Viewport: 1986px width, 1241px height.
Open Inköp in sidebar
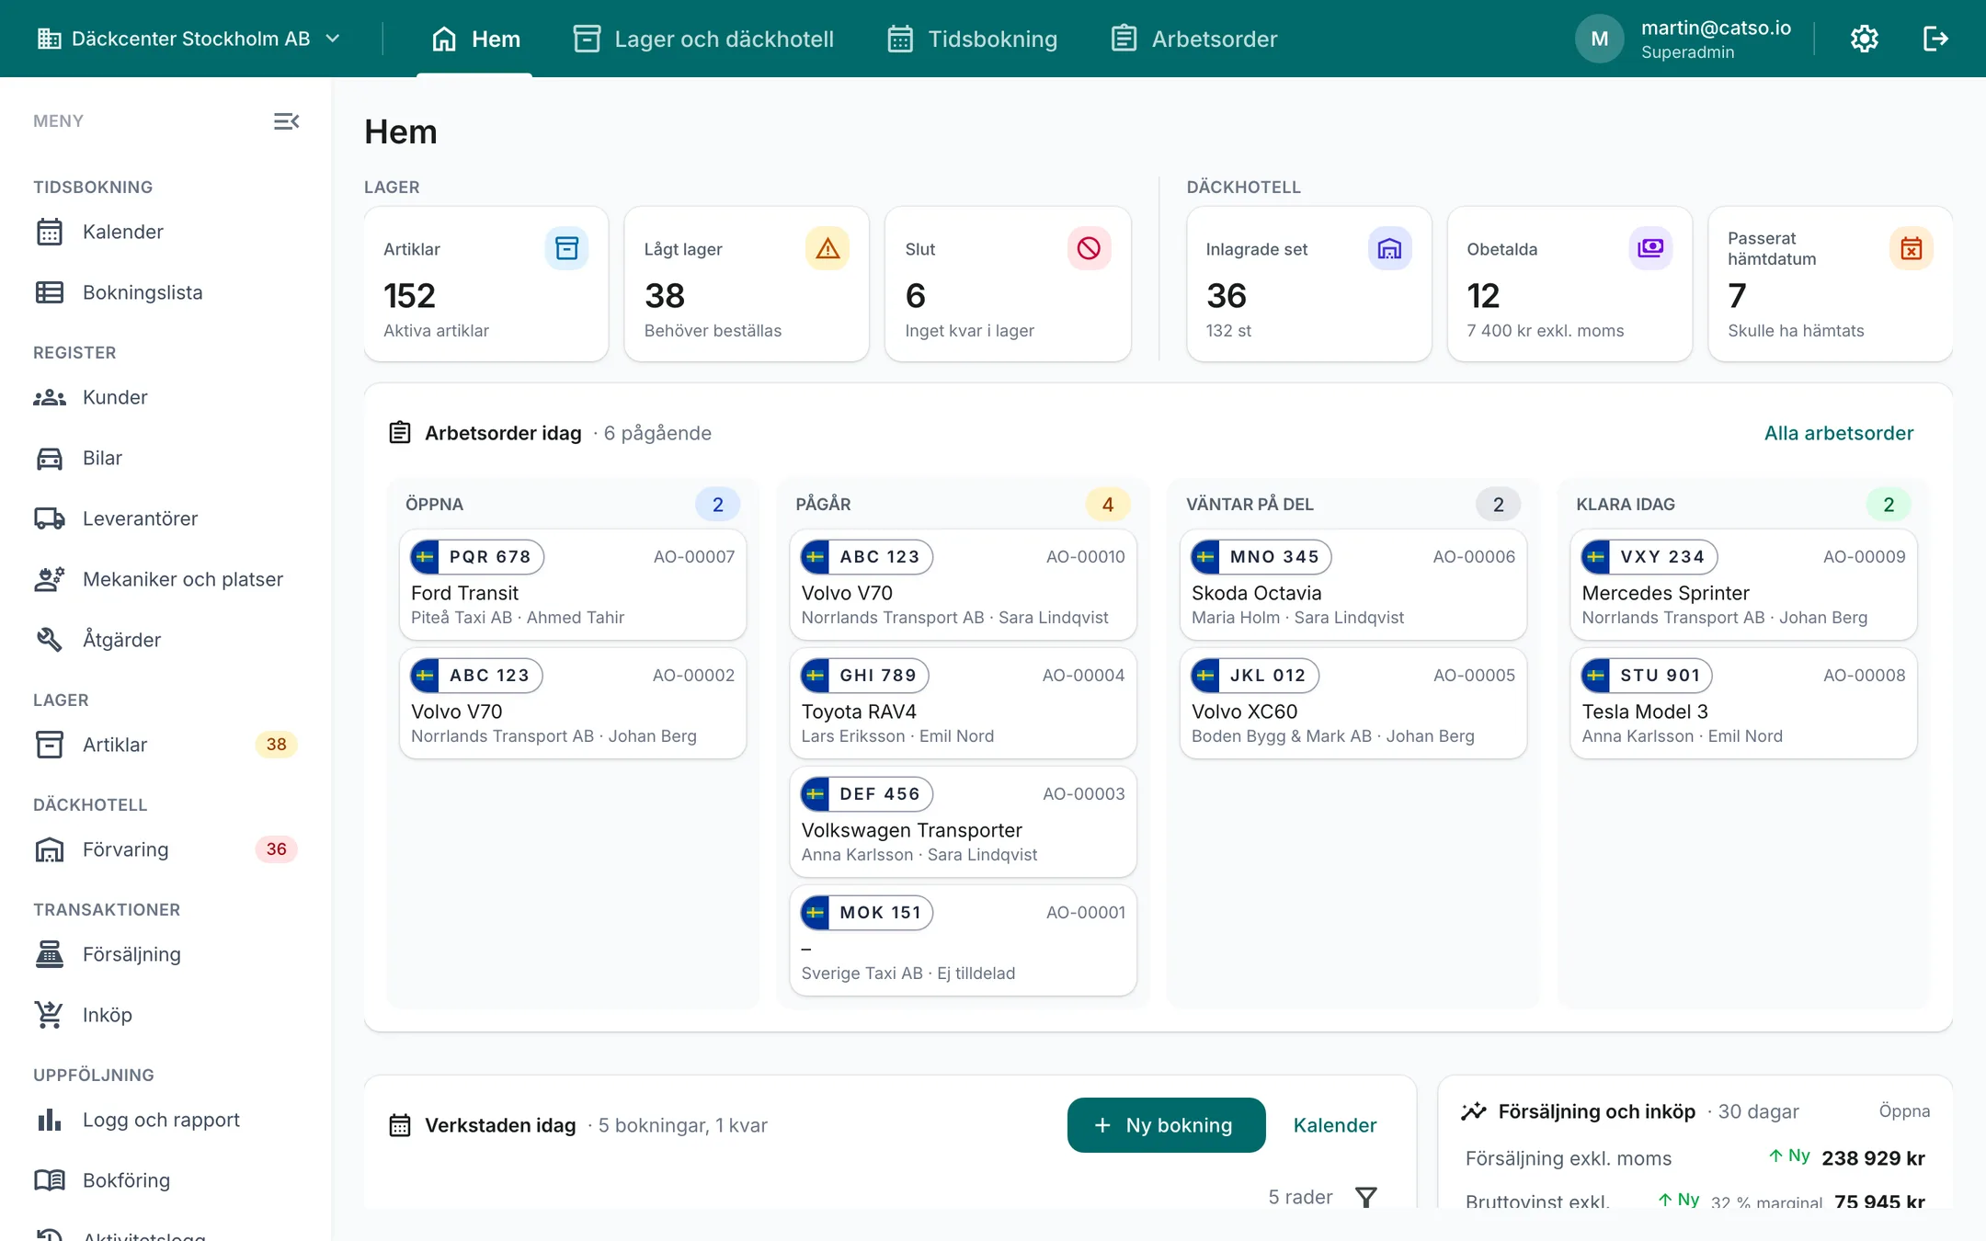(165, 1015)
